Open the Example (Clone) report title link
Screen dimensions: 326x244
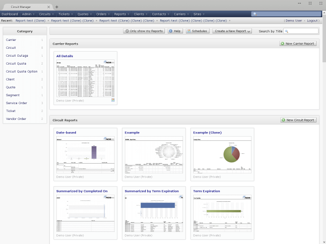pos(207,132)
